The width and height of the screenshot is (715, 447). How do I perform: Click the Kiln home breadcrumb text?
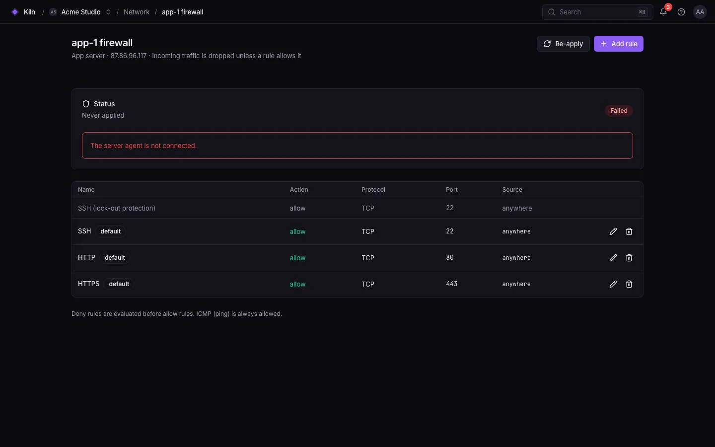[29, 12]
